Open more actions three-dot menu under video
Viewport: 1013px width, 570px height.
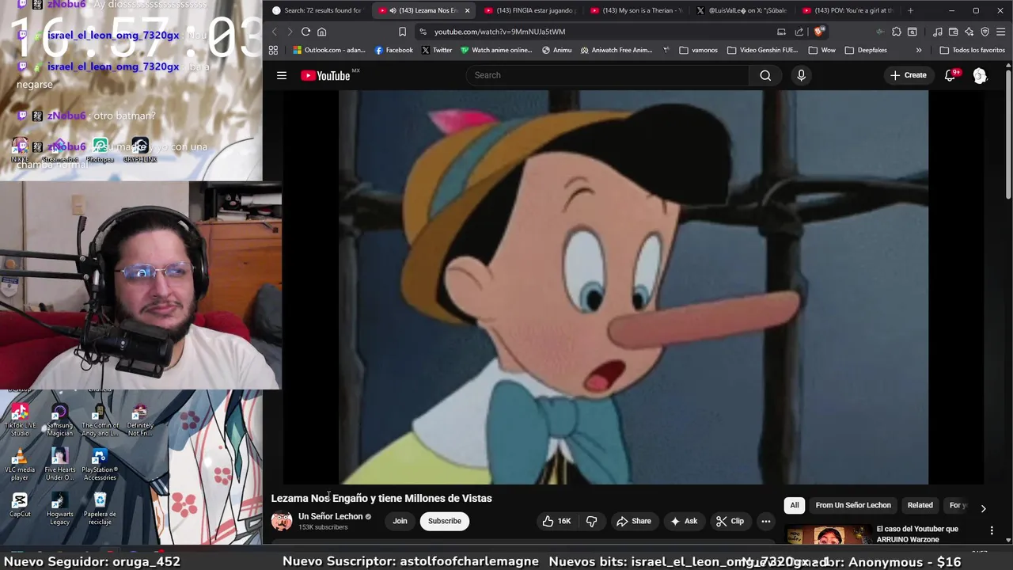(765, 521)
